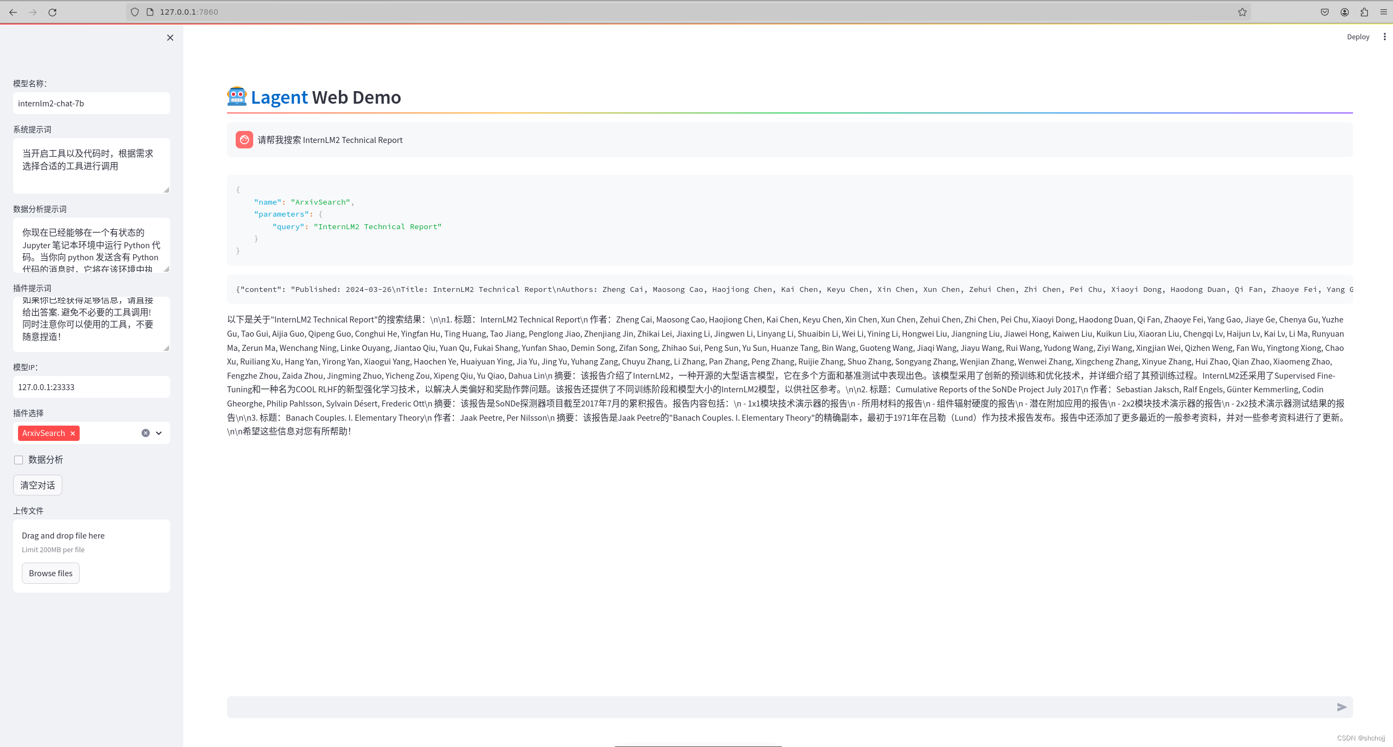
Task: Click the browser reload icon
Action: click(x=52, y=12)
